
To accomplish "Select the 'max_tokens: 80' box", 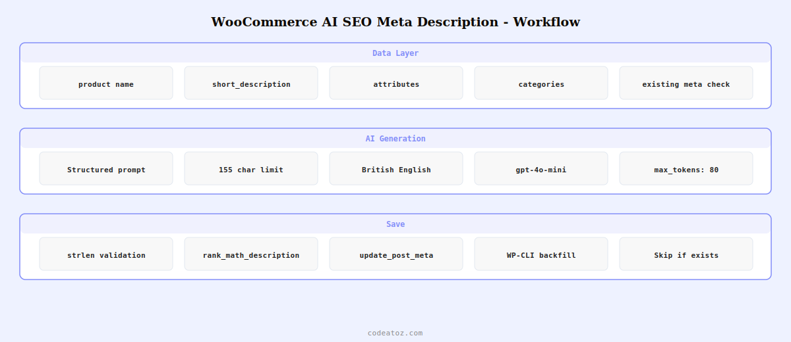I will [686, 168].
